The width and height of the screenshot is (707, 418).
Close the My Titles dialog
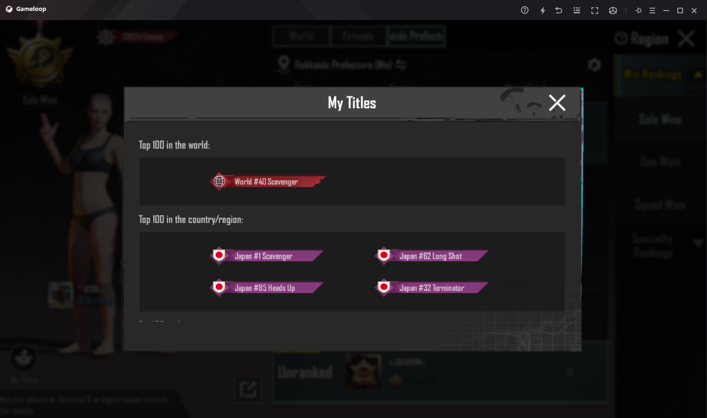(557, 102)
